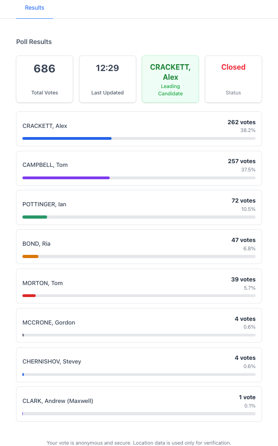This screenshot has height=446, width=278.
Task: Select the Leading Candidate card
Action: tap(170, 79)
